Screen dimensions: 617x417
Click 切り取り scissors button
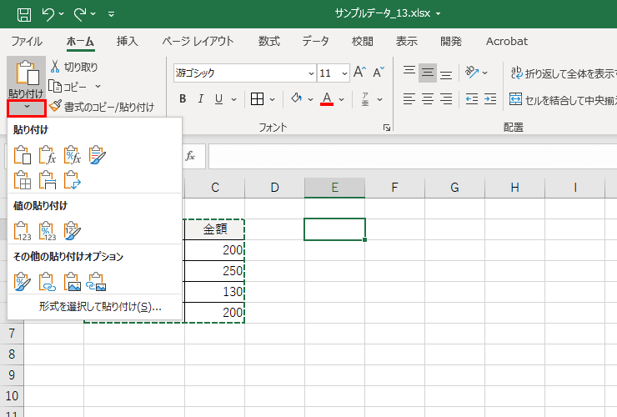(x=74, y=67)
